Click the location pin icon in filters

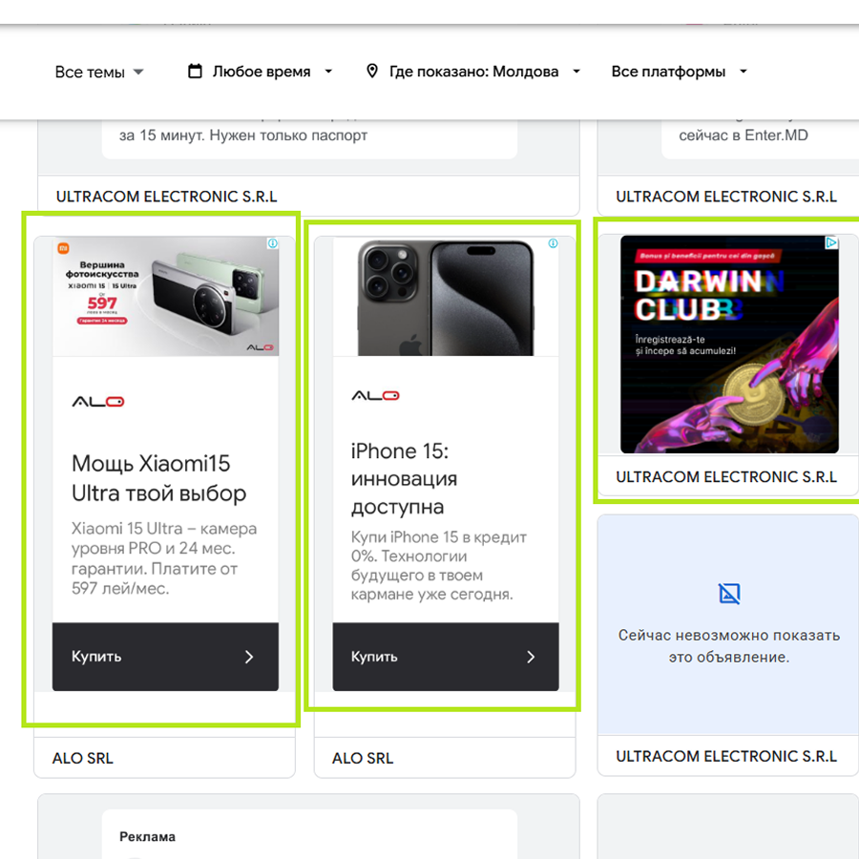coord(372,72)
